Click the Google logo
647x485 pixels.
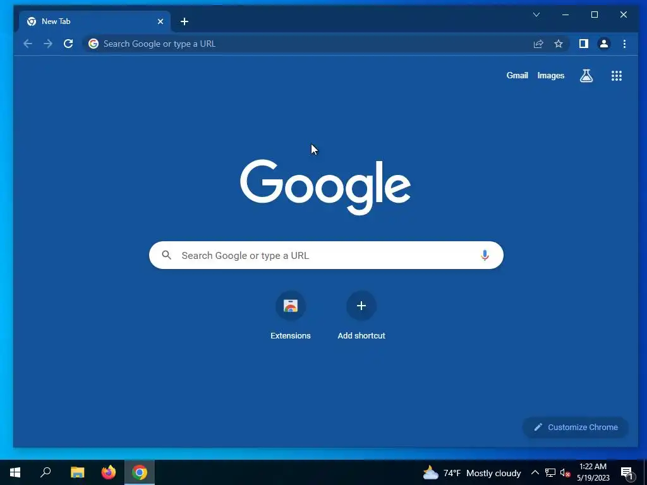[x=325, y=187]
